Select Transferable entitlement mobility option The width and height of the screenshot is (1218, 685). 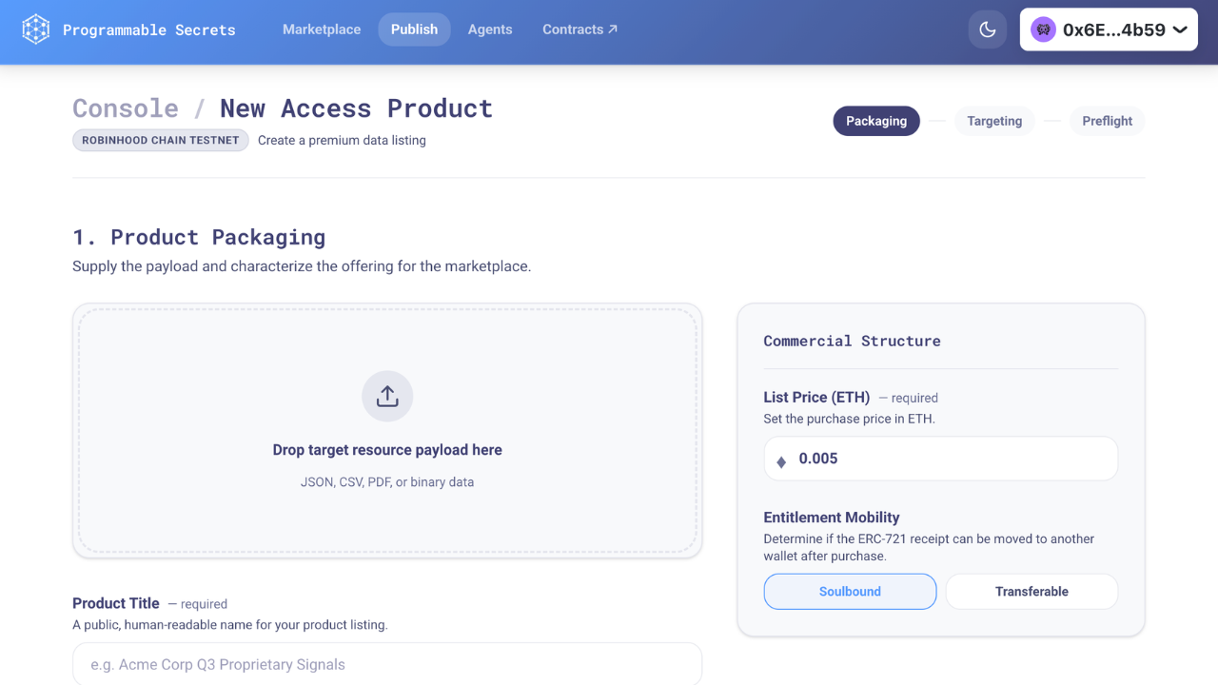(x=1031, y=592)
